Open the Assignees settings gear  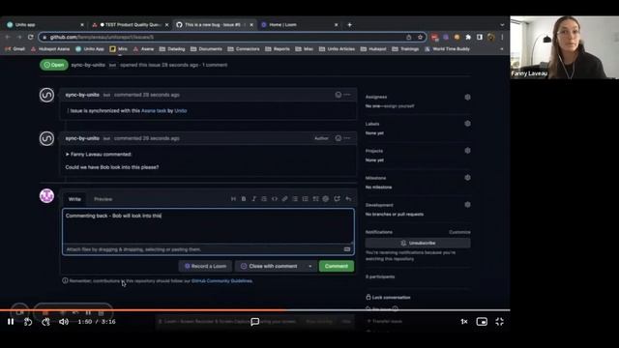pyautogui.click(x=467, y=97)
